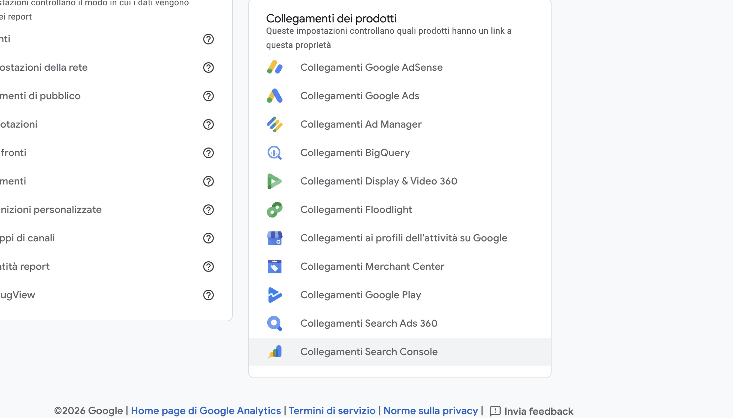Click the 'Collegamenti dei prodotti' heading
The image size is (733, 418).
[x=331, y=18]
